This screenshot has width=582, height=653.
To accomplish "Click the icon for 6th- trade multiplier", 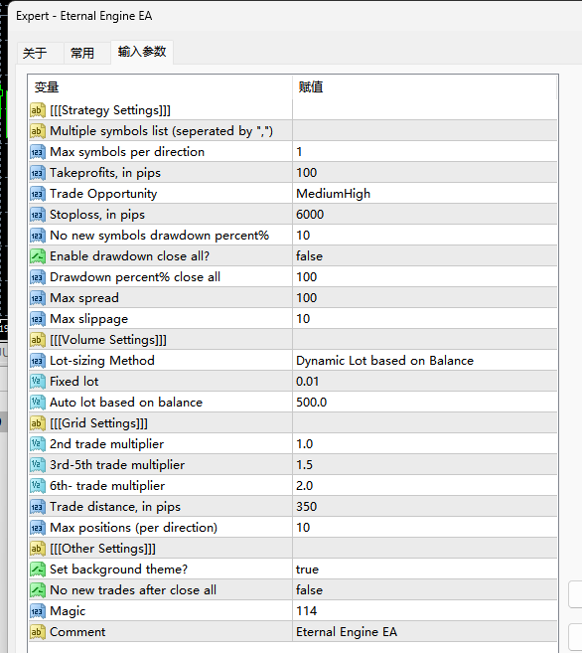I will pyautogui.click(x=38, y=486).
